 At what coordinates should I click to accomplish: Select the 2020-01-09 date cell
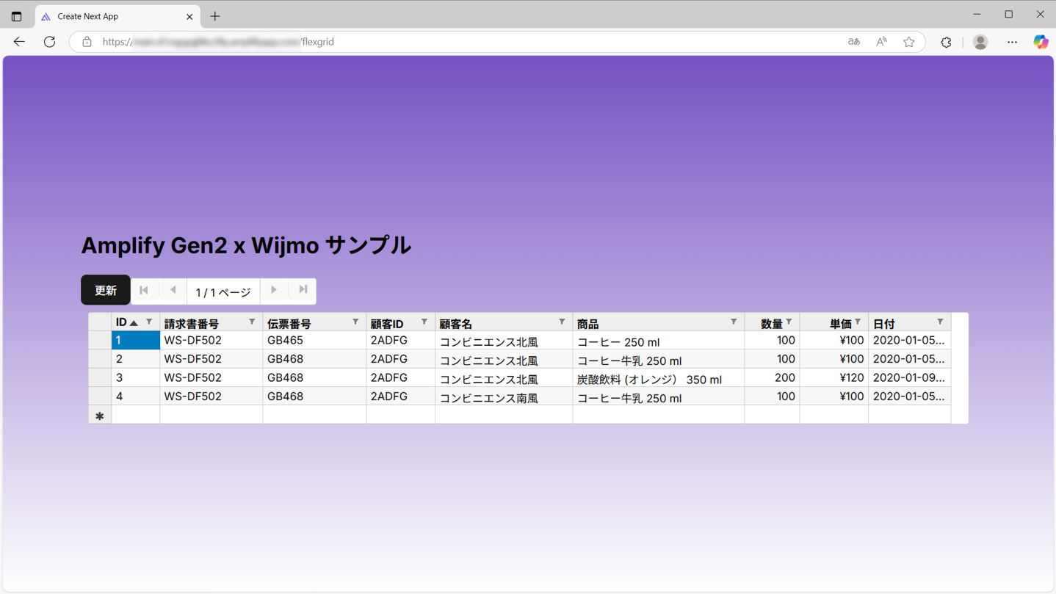pos(909,377)
